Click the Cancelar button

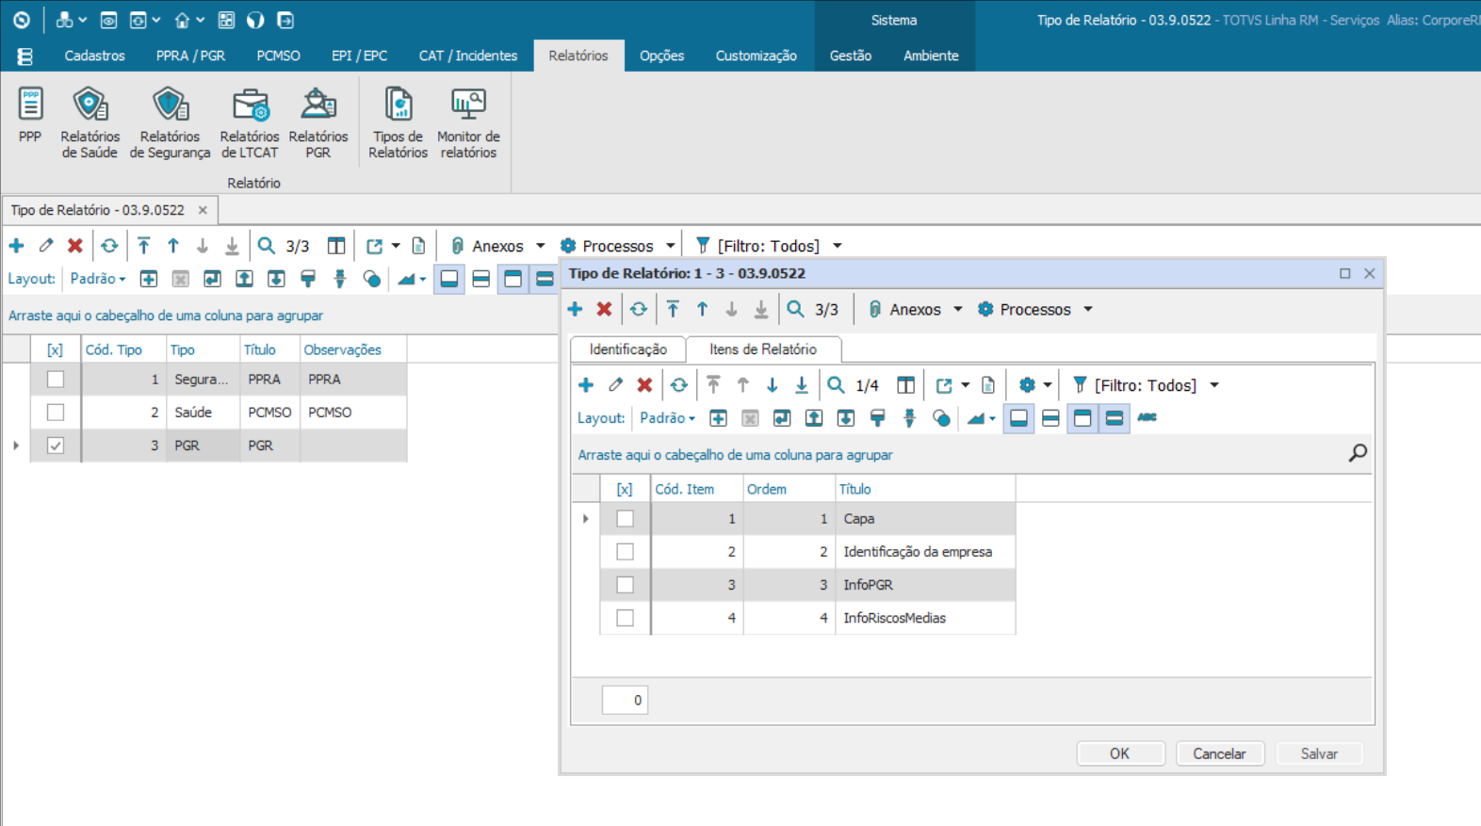(x=1219, y=753)
